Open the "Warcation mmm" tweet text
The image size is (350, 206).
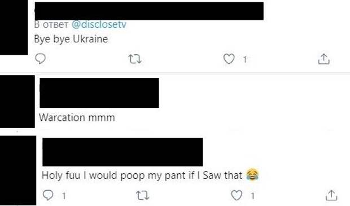click(x=77, y=117)
